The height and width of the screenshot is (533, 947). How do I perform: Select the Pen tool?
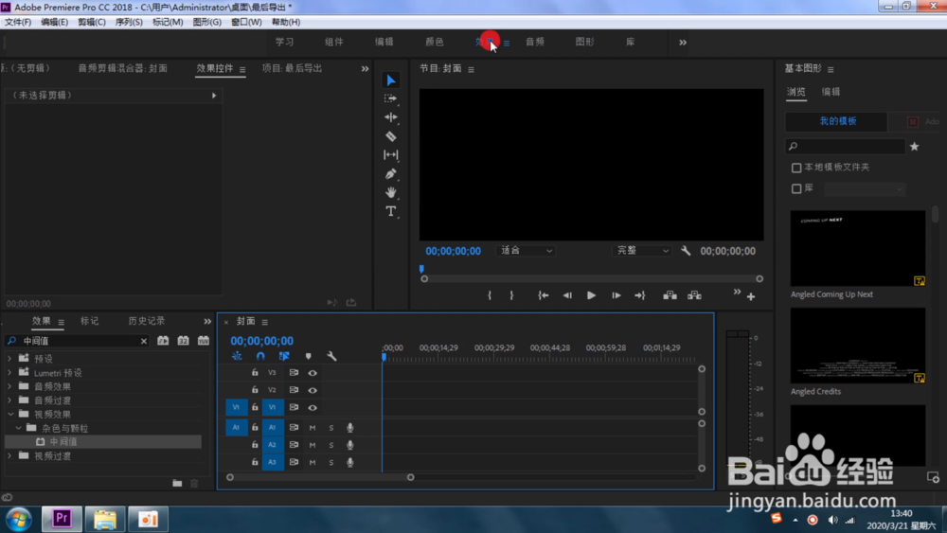[x=391, y=174]
